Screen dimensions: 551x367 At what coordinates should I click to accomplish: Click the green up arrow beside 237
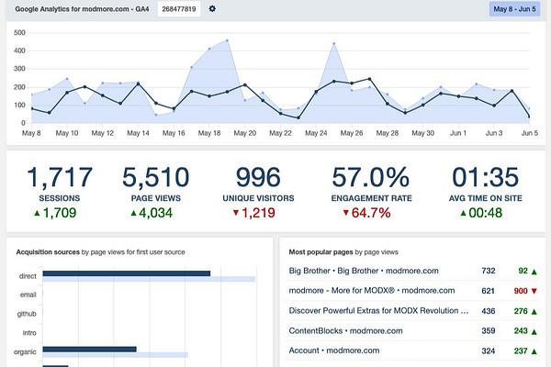(x=534, y=351)
